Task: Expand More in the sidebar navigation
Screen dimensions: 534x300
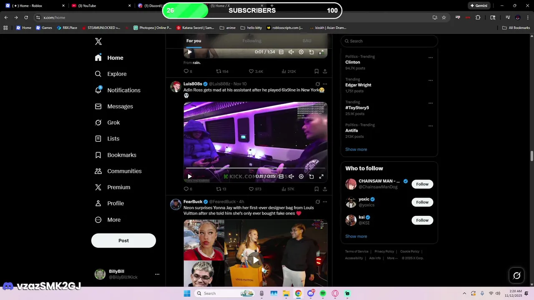Action: click(x=108, y=220)
